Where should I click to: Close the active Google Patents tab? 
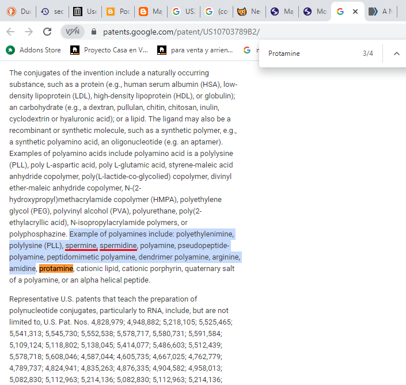point(355,12)
